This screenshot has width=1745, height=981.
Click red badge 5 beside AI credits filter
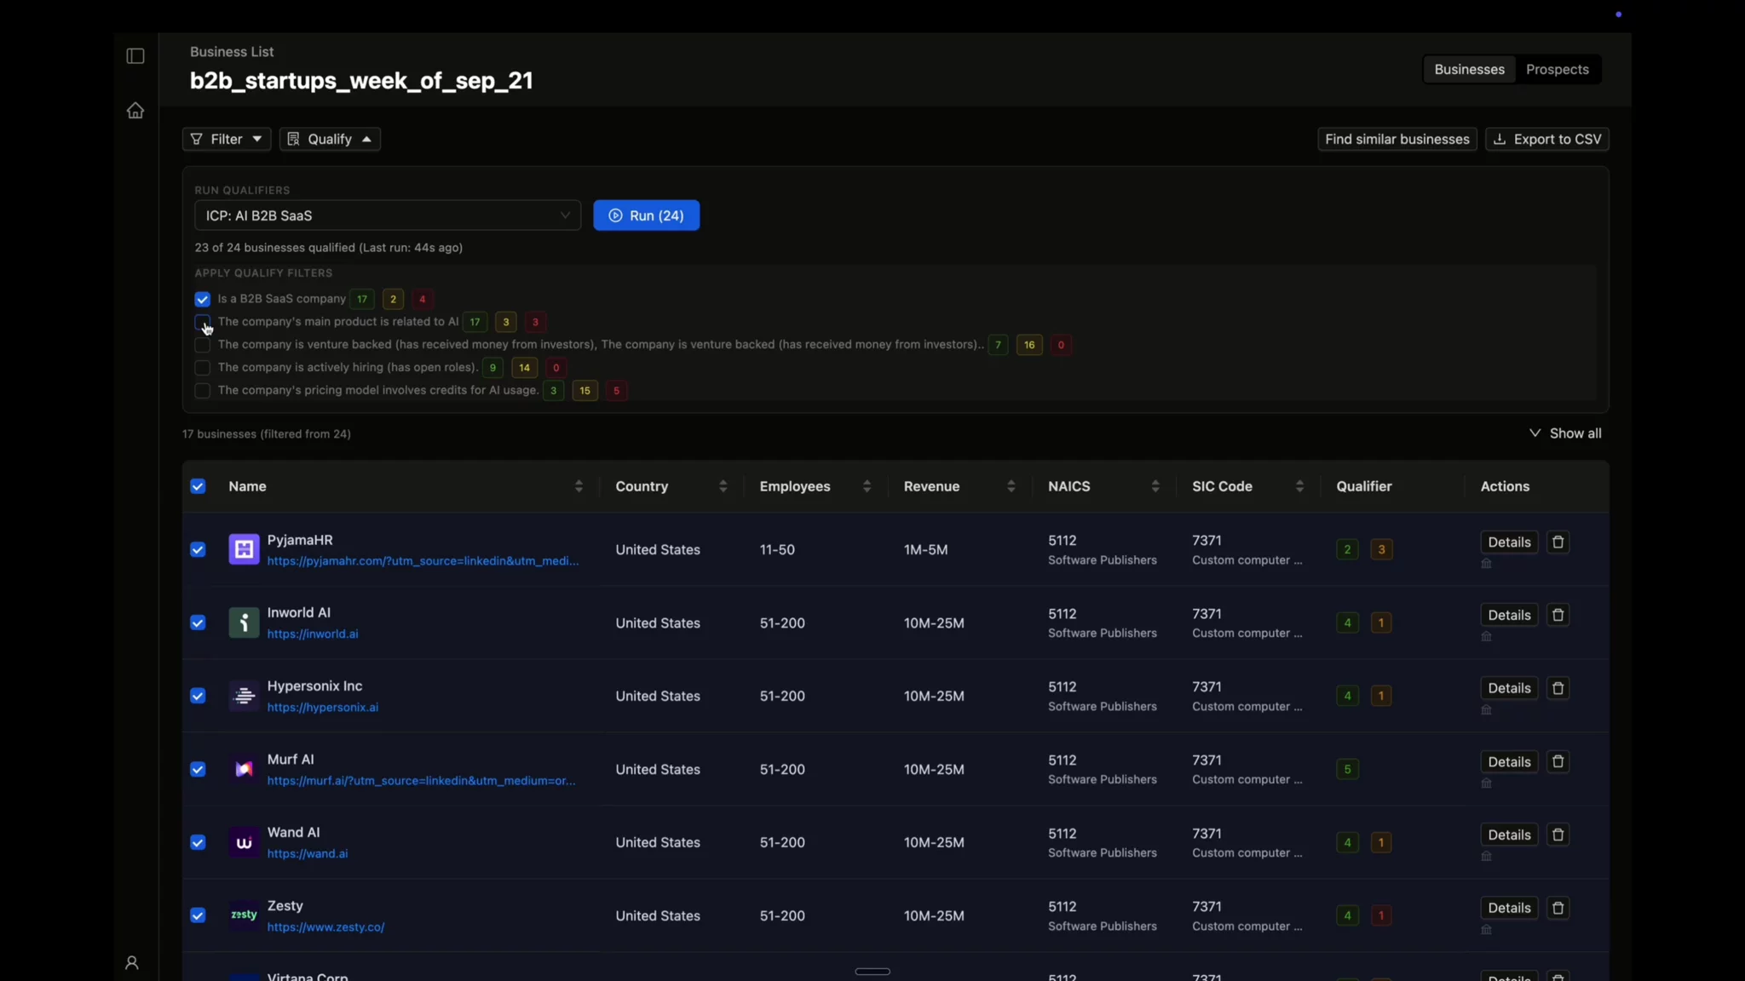point(616,391)
